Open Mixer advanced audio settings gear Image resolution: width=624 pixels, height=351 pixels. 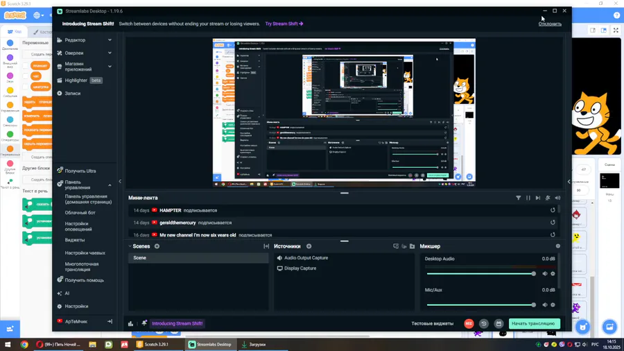tap(558, 246)
